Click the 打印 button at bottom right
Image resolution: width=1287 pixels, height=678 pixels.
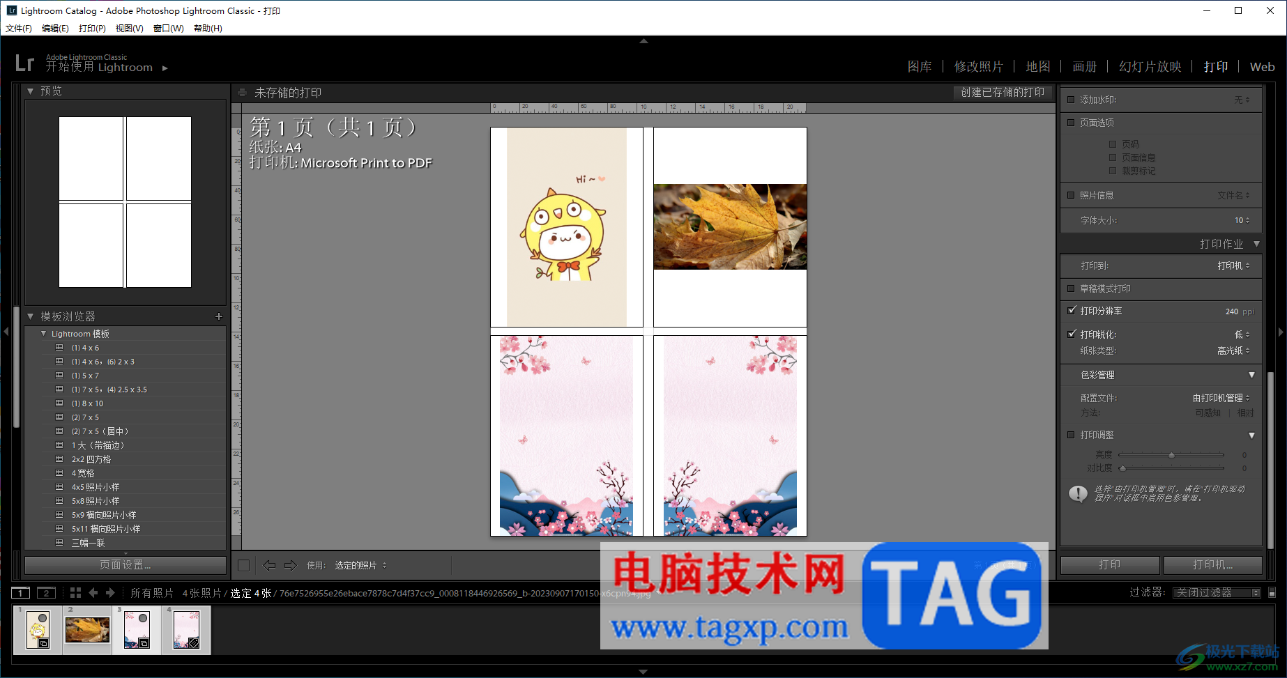click(x=1110, y=565)
